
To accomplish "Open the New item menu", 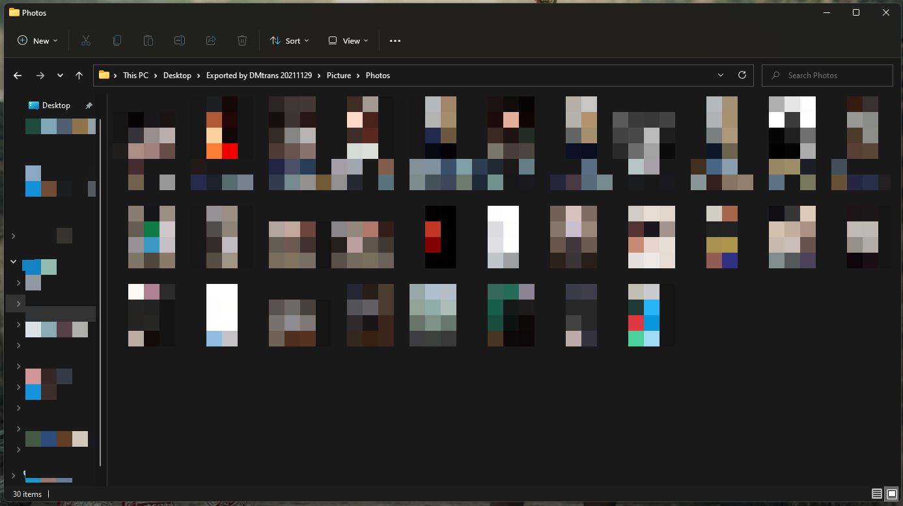I will tap(37, 40).
